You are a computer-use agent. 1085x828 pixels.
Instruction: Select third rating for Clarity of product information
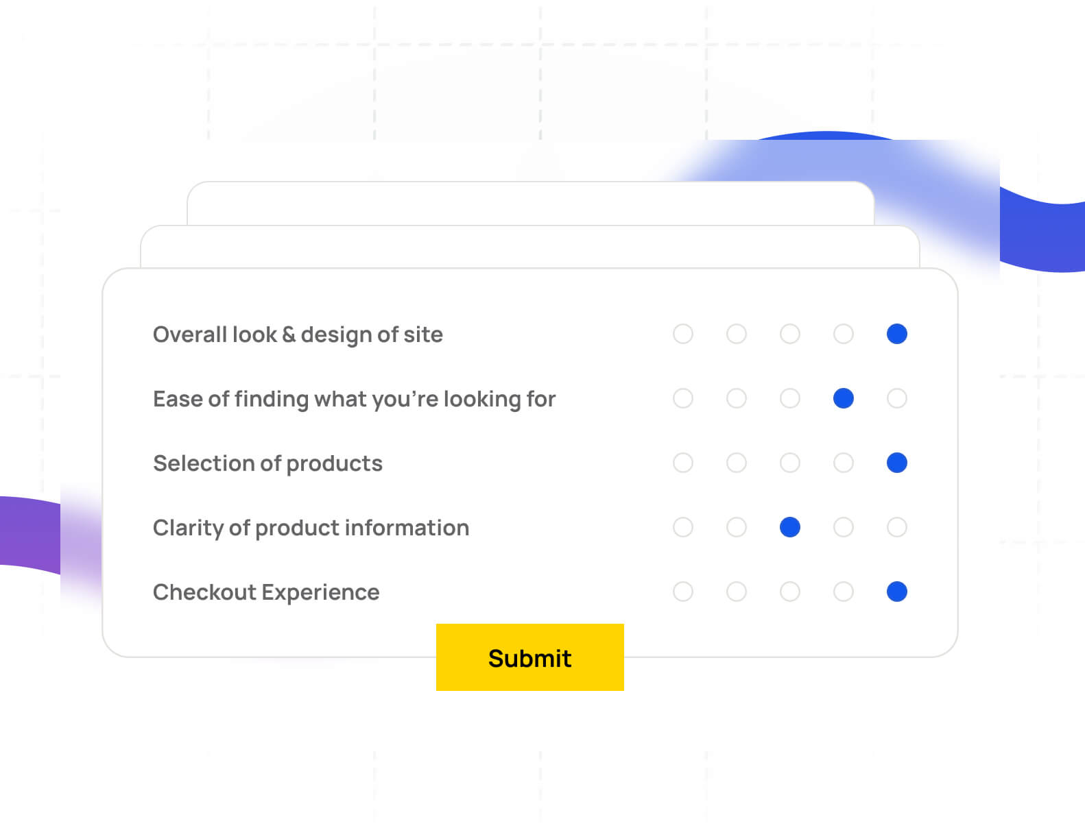(790, 527)
